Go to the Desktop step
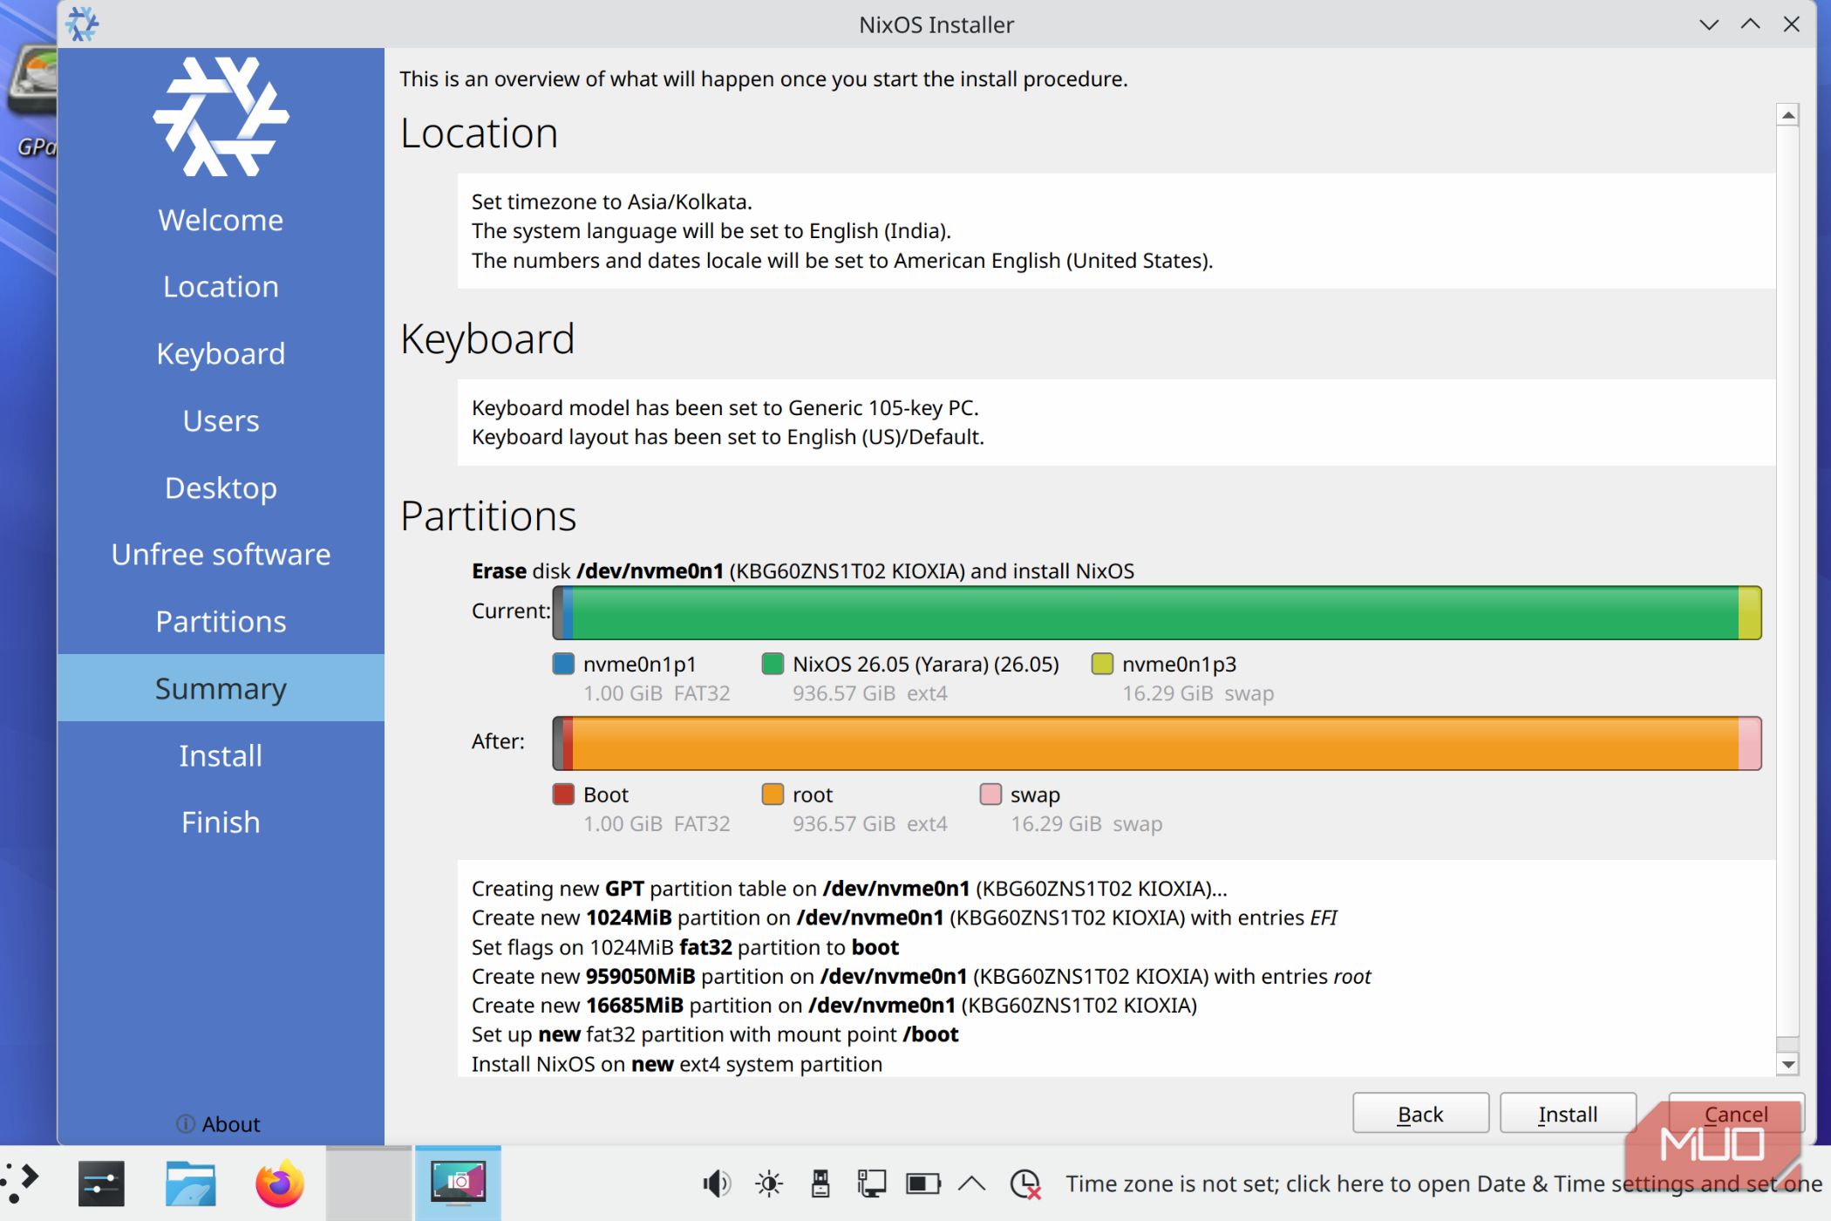Image resolution: width=1831 pixels, height=1221 pixels. point(221,488)
